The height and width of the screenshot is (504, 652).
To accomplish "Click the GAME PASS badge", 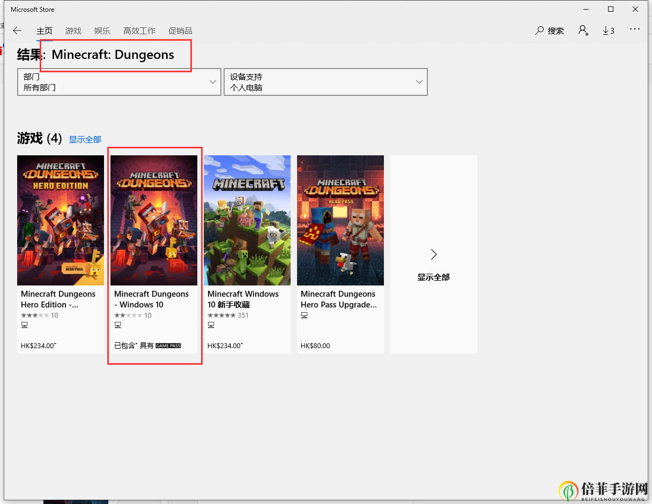I will coord(168,346).
